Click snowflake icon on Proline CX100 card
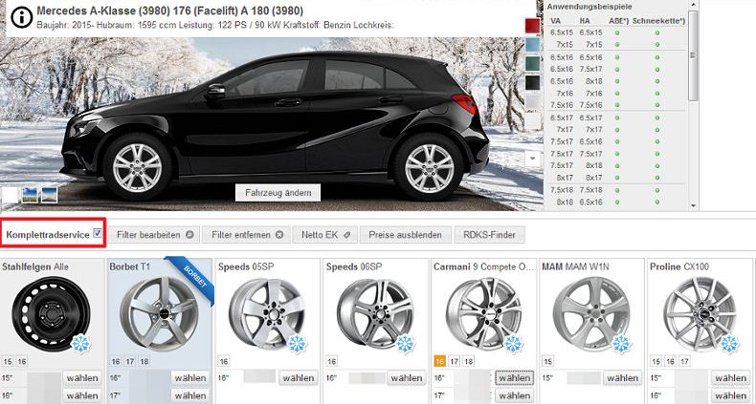 pyautogui.click(x=729, y=344)
